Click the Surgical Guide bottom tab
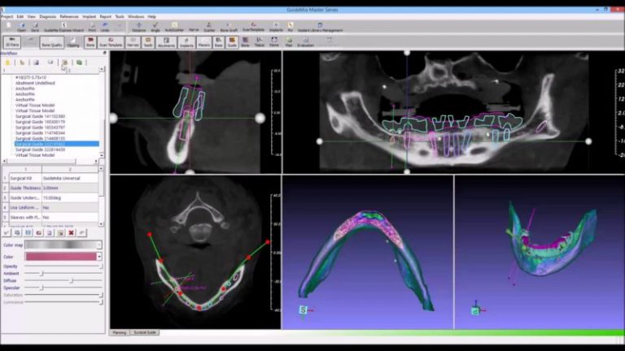 coord(146,332)
